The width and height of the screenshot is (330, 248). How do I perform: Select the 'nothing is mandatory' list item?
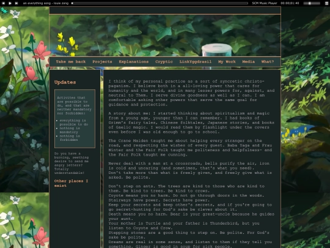coord(70,130)
